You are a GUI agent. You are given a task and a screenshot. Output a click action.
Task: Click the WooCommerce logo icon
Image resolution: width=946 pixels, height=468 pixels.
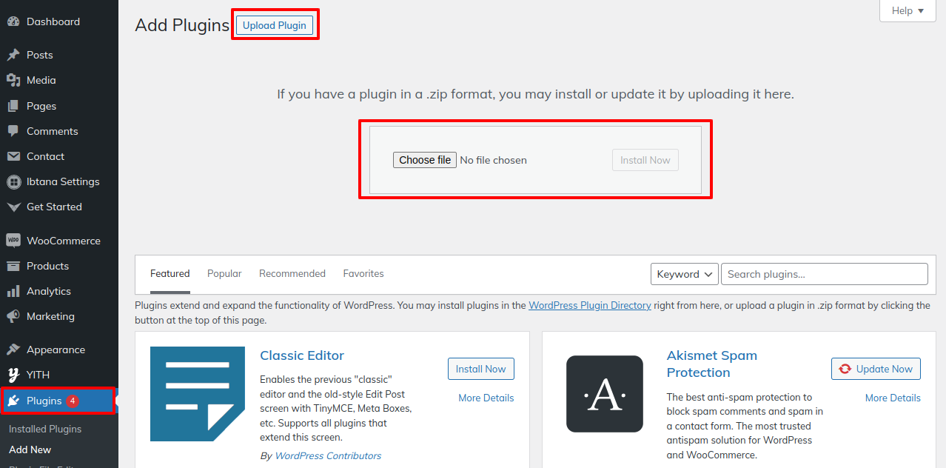(13, 241)
